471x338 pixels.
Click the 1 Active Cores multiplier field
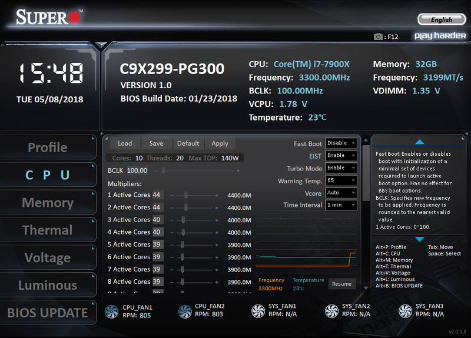click(158, 195)
